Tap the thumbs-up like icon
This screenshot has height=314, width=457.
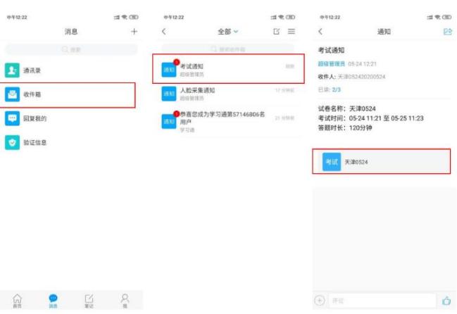(x=446, y=301)
